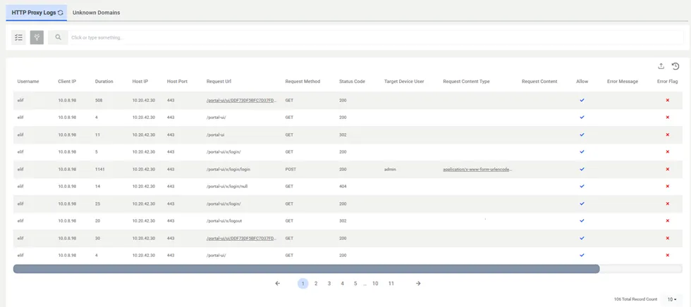Viewport: 691px width, 307px height.
Task: Go to page 4 of results
Action: [342, 284]
